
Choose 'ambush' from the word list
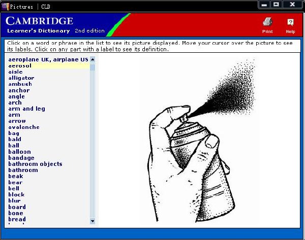tap(20, 84)
